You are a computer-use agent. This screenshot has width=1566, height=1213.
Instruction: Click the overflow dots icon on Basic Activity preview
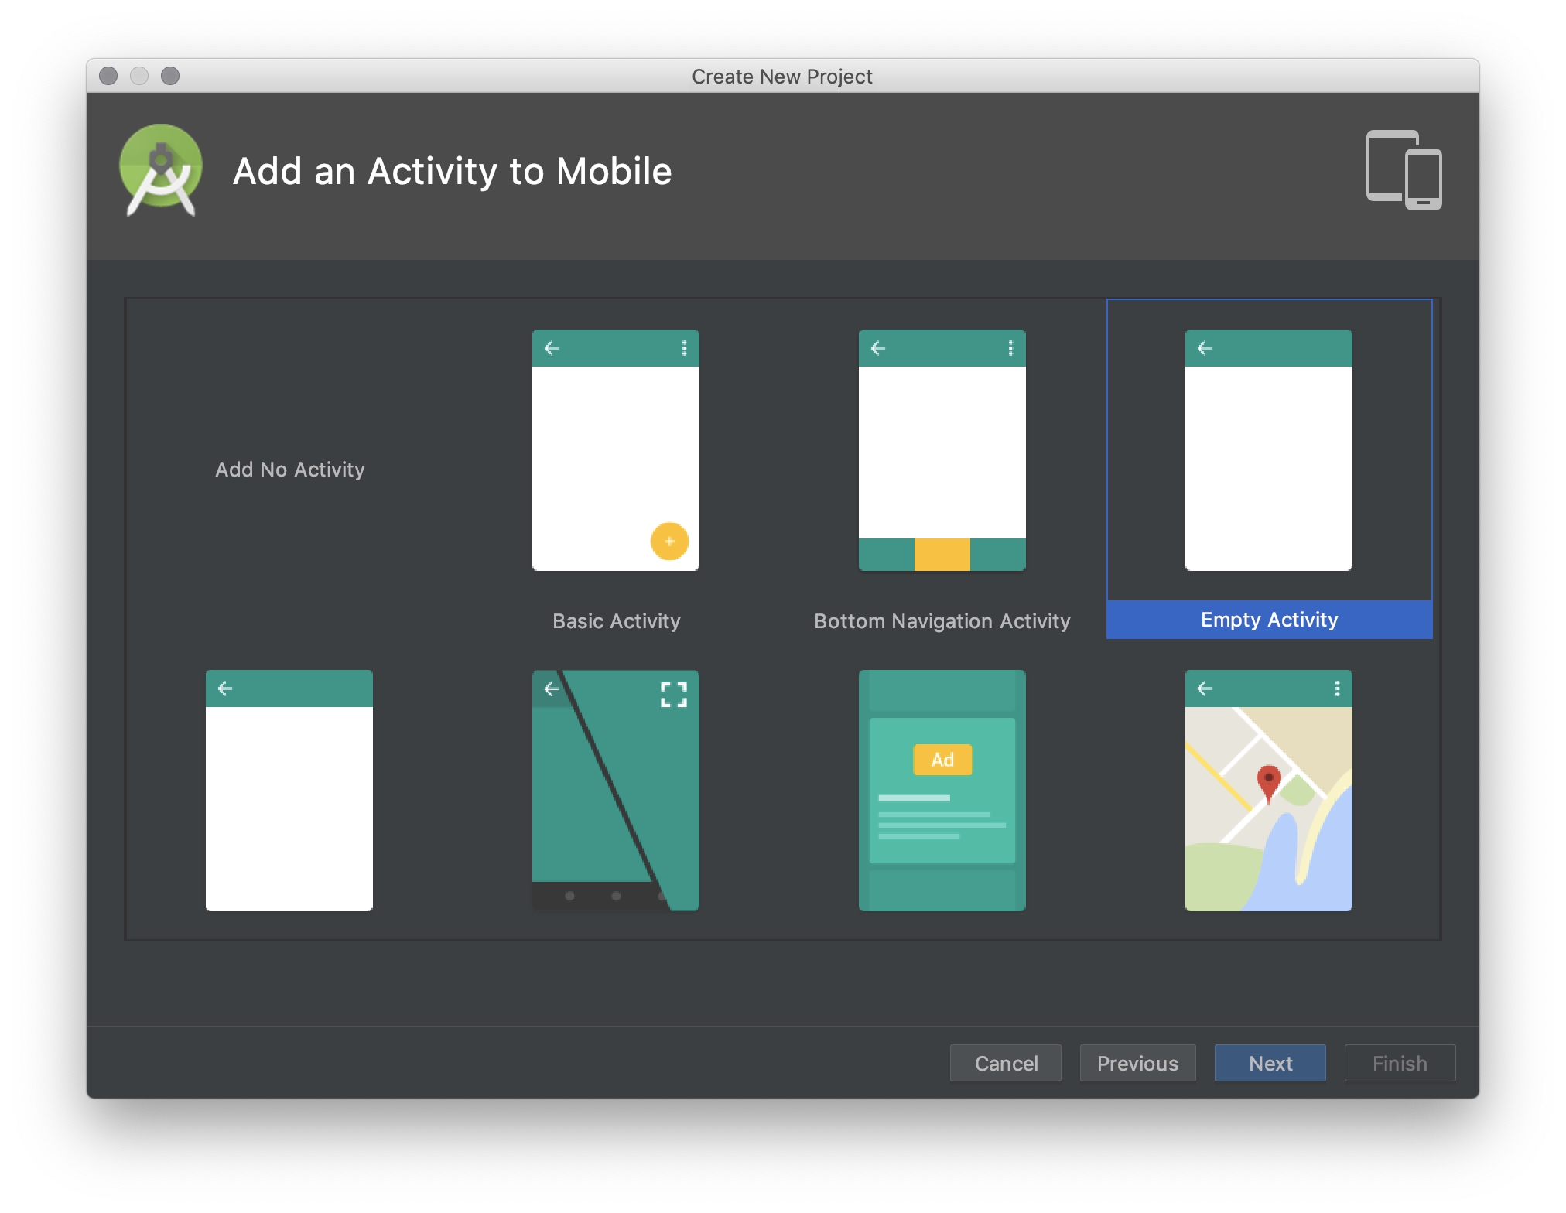(684, 348)
